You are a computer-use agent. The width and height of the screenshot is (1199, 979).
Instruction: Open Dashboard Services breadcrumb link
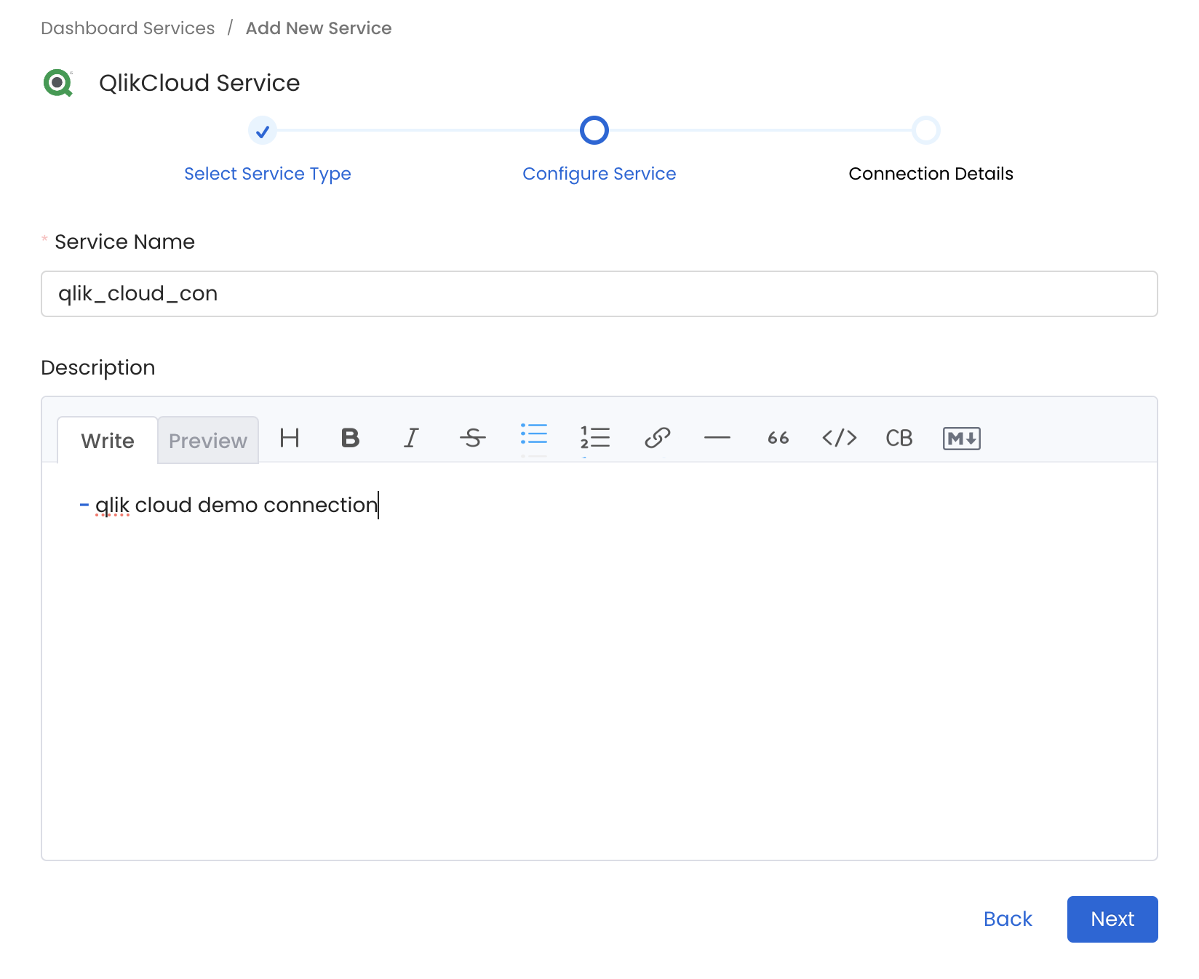pyautogui.click(x=128, y=28)
